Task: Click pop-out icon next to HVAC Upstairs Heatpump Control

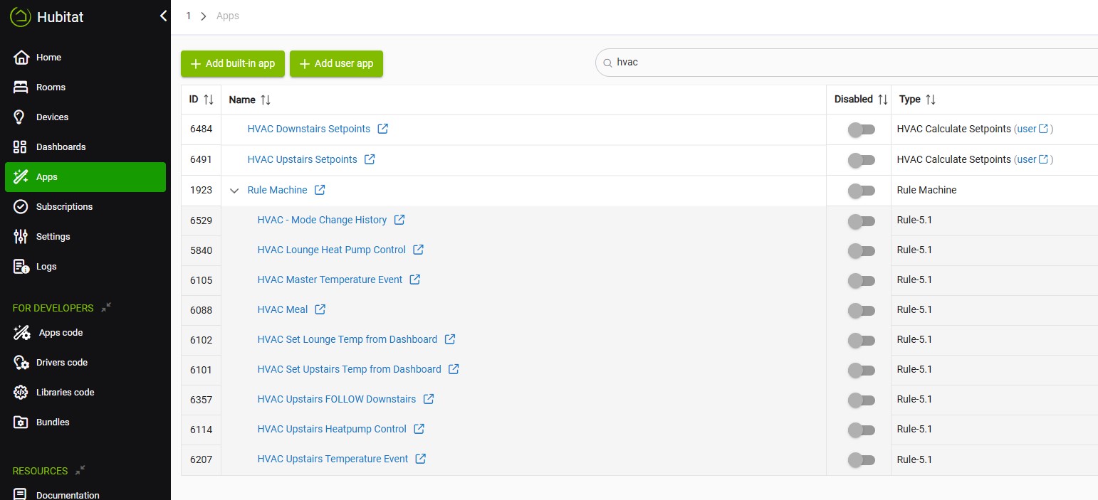Action: click(x=419, y=429)
